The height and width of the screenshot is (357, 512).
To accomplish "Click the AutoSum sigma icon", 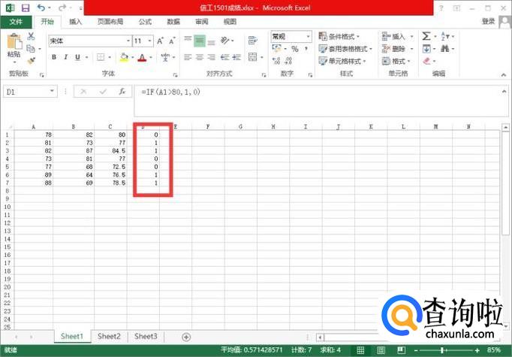I will click(426, 36).
